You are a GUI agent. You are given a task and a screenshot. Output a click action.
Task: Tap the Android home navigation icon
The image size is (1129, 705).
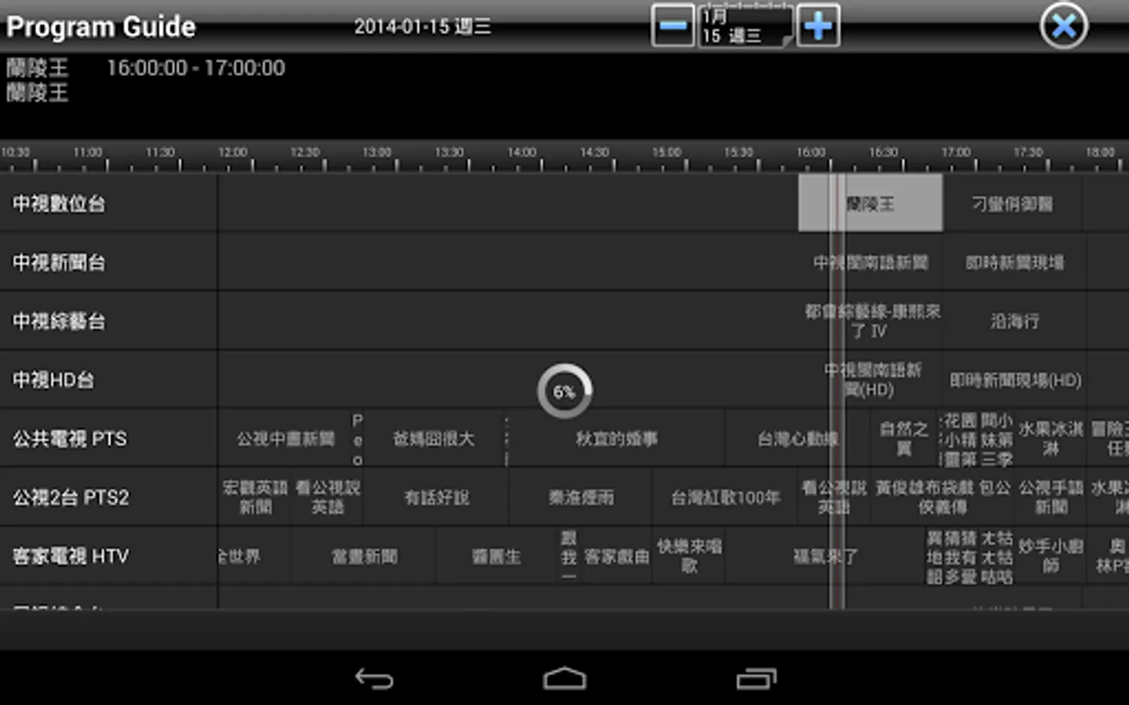[x=564, y=678]
